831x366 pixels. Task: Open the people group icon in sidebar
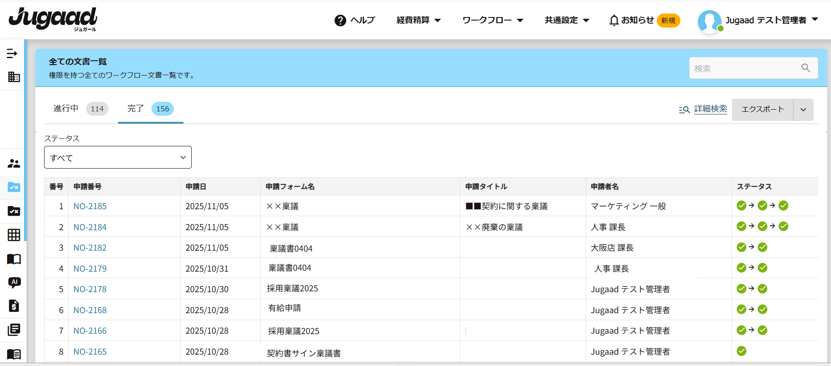click(x=14, y=163)
